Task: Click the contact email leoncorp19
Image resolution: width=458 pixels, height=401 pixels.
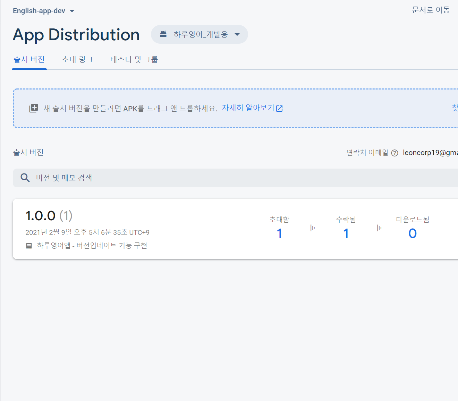Action: coord(430,153)
